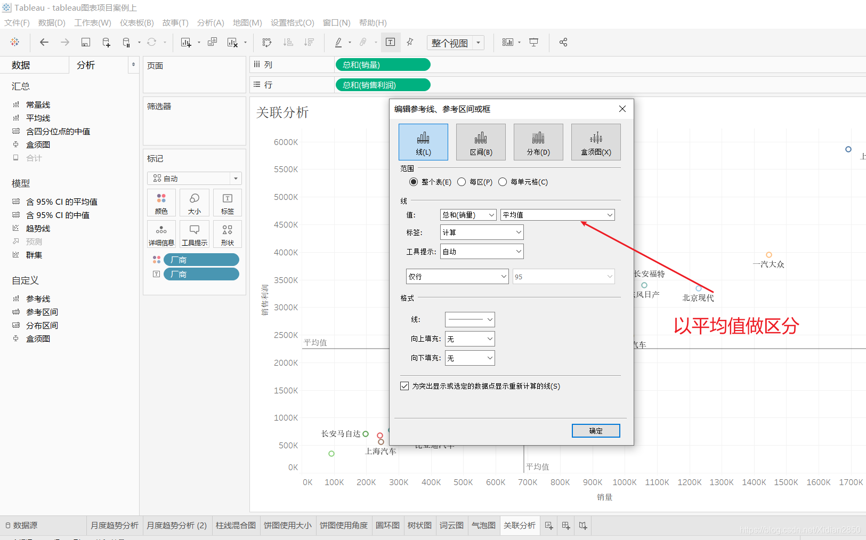
Task: Click the 总和(销量) pill on columns shelf
Action: 383,65
